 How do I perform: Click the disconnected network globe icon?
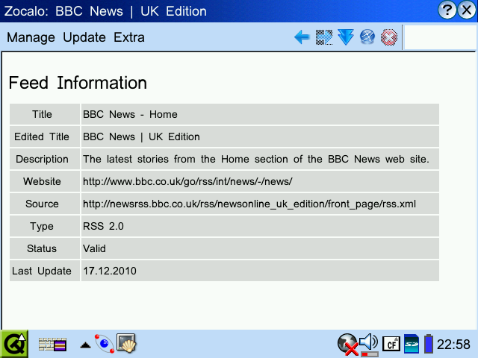[347, 344]
